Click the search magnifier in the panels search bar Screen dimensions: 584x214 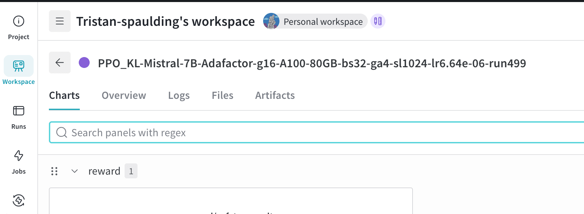coord(61,132)
